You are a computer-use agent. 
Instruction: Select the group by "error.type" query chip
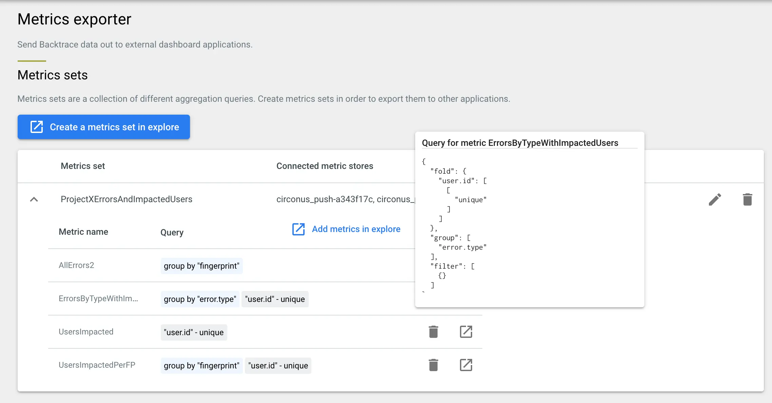point(200,299)
